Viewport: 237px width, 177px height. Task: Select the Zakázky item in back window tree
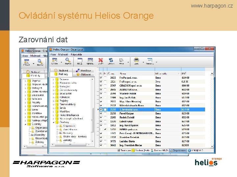[39, 142]
